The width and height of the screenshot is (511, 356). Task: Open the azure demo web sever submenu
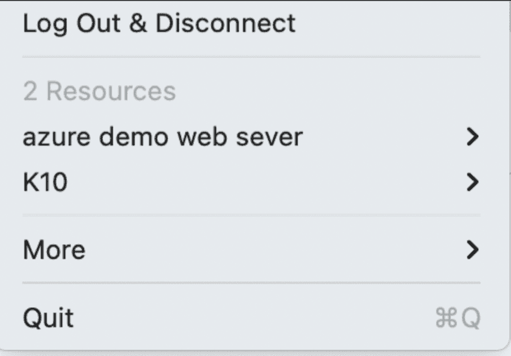pos(162,137)
